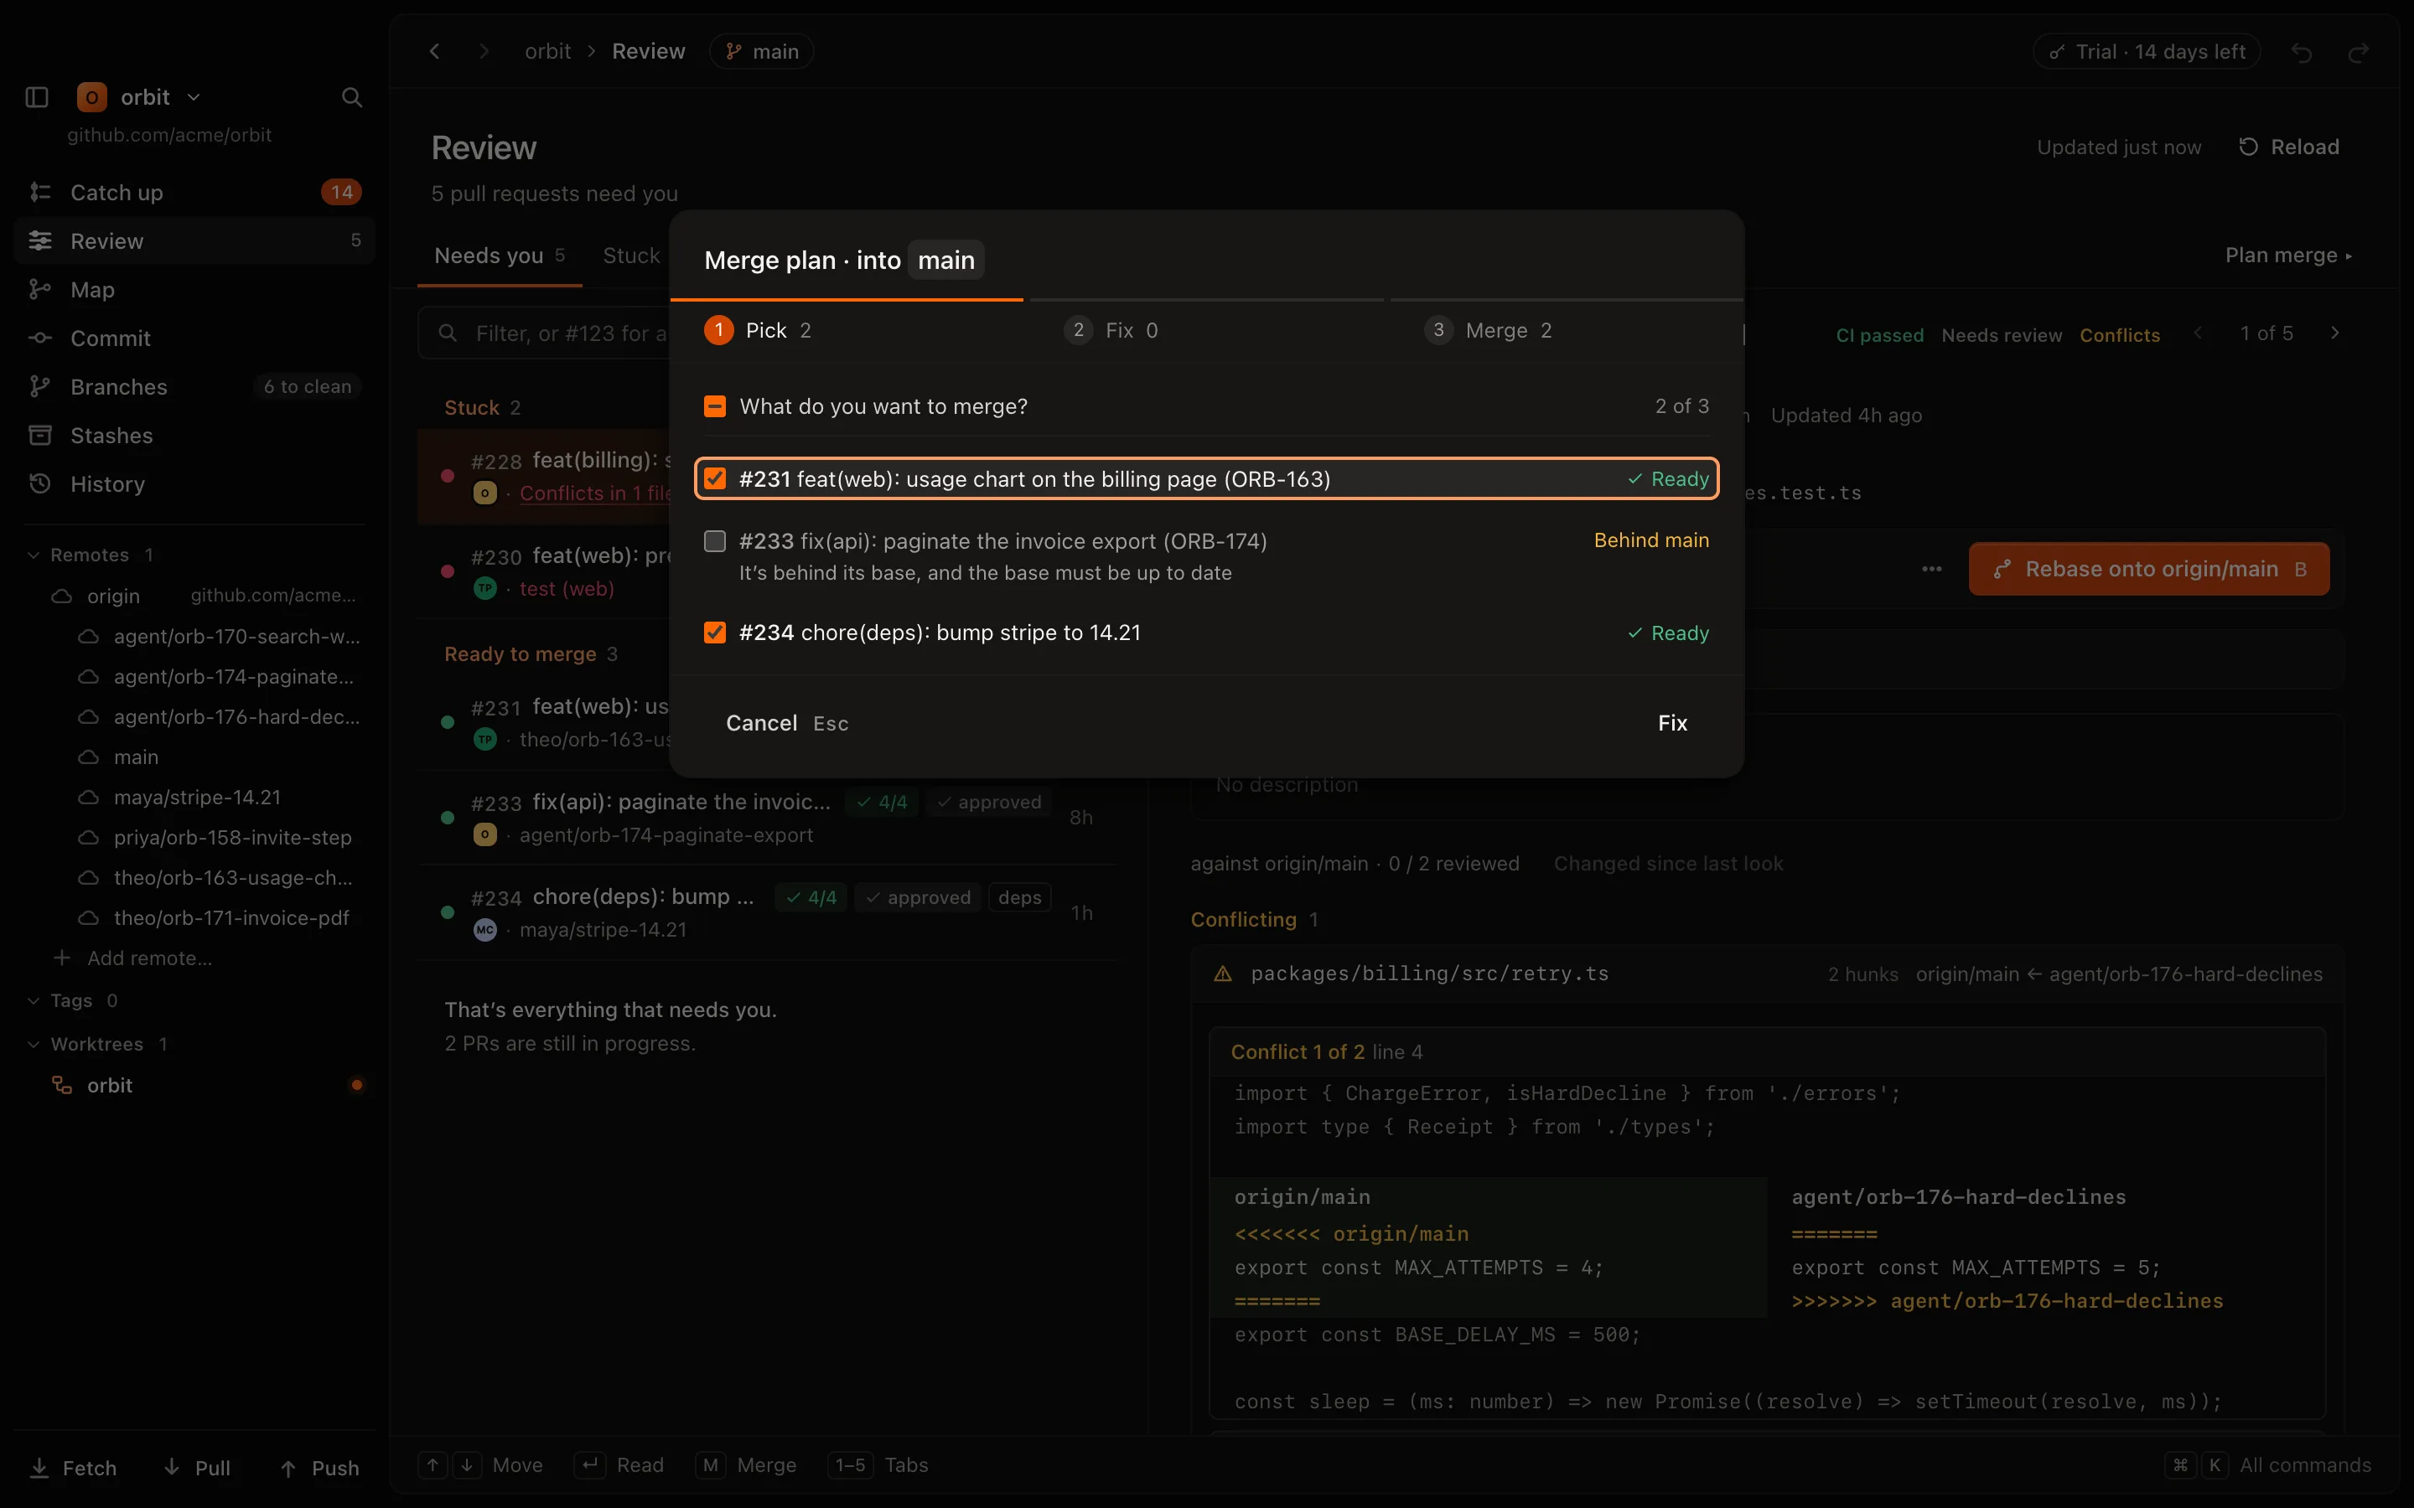Viewport: 2414px width, 1508px height.
Task: Switch to the Merge step tab
Action: 1566,330
